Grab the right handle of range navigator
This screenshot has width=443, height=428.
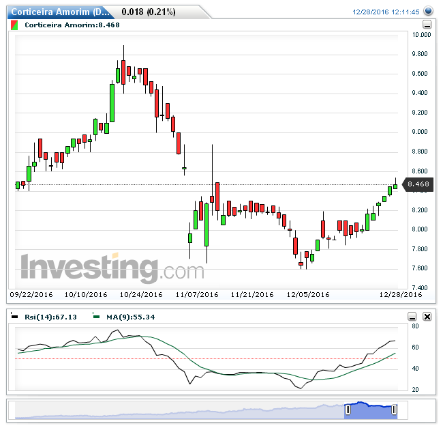[x=394, y=410]
